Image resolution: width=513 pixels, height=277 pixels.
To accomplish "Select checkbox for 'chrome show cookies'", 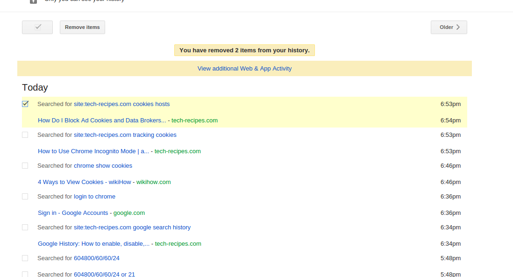I will click(x=25, y=165).
